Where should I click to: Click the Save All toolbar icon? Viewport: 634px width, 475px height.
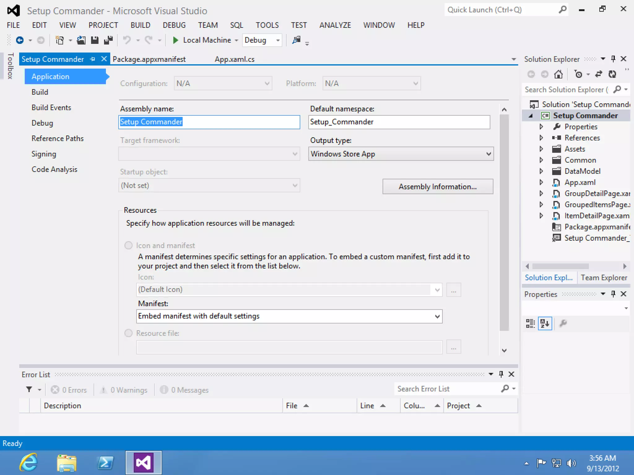click(x=108, y=40)
